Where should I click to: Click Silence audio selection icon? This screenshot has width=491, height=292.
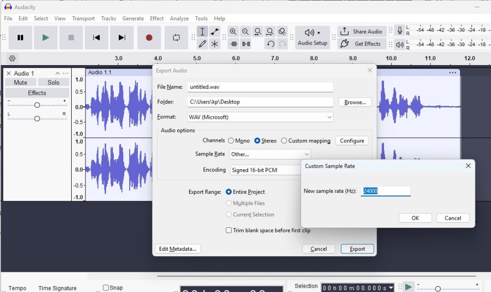point(246,44)
